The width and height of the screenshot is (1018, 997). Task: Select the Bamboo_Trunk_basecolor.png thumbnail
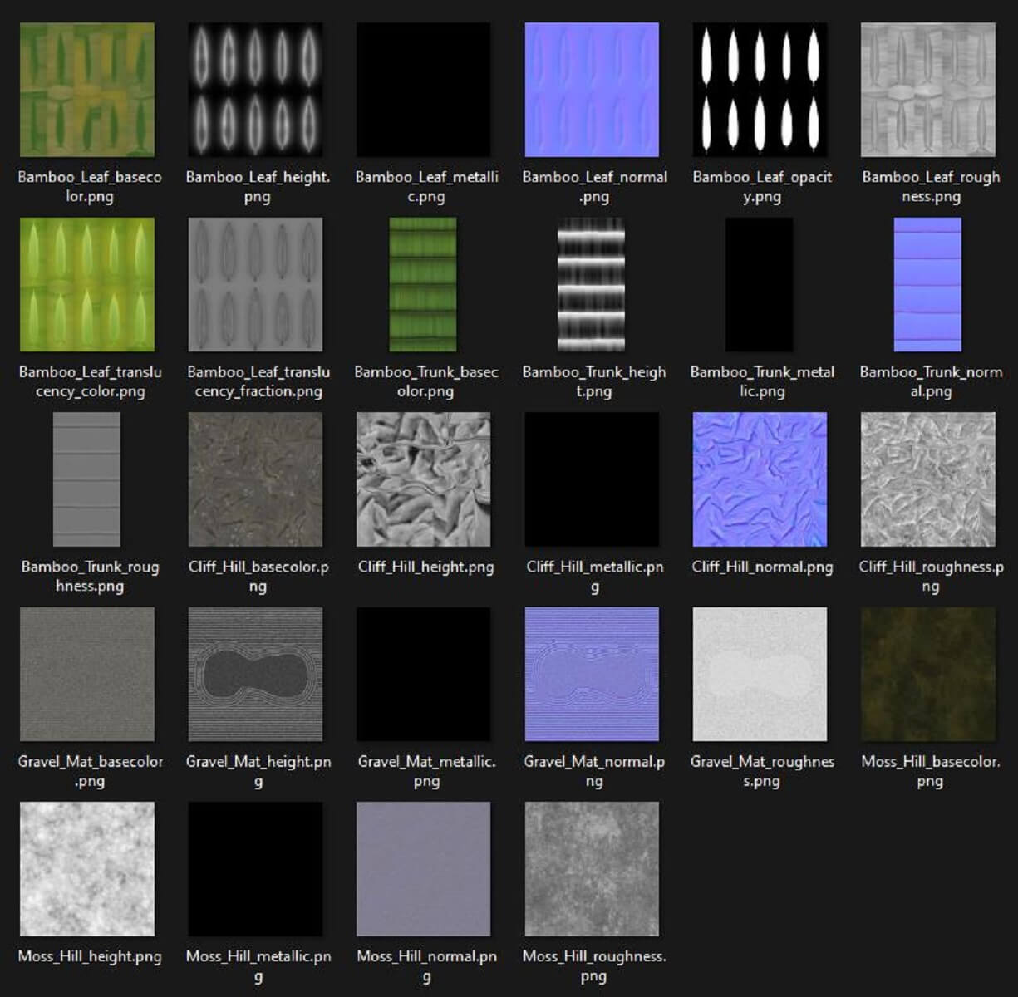(x=423, y=285)
